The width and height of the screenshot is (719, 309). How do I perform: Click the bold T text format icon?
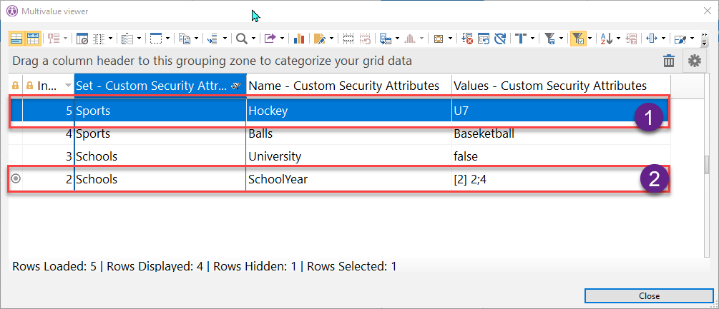(521, 39)
